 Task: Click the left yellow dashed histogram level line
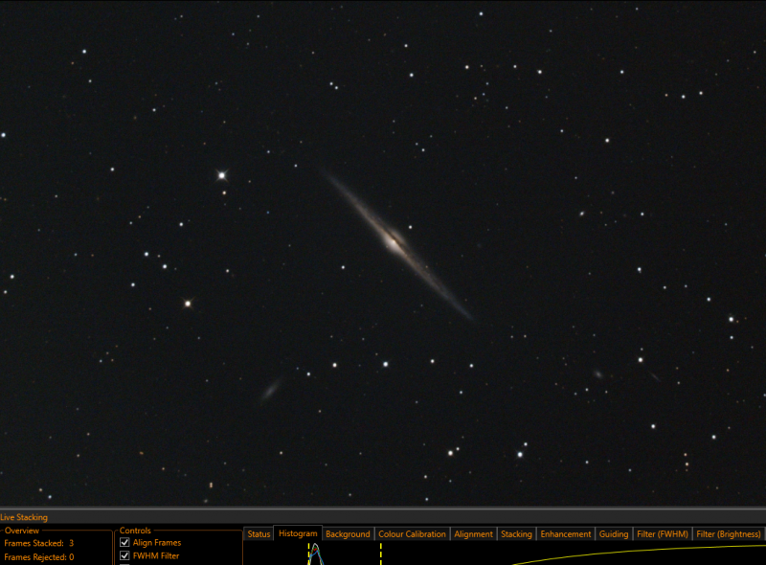[308, 554]
